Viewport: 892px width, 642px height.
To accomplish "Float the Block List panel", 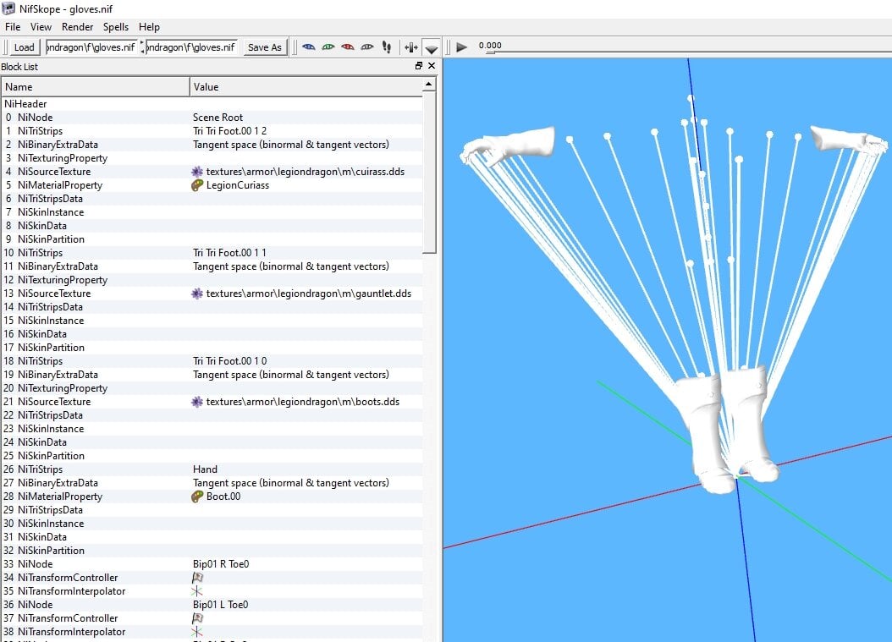I will click(419, 66).
